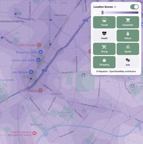Click the score opacity slider handle
The height and width of the screenshot is (144, 143).
click(x=102, y=13)
